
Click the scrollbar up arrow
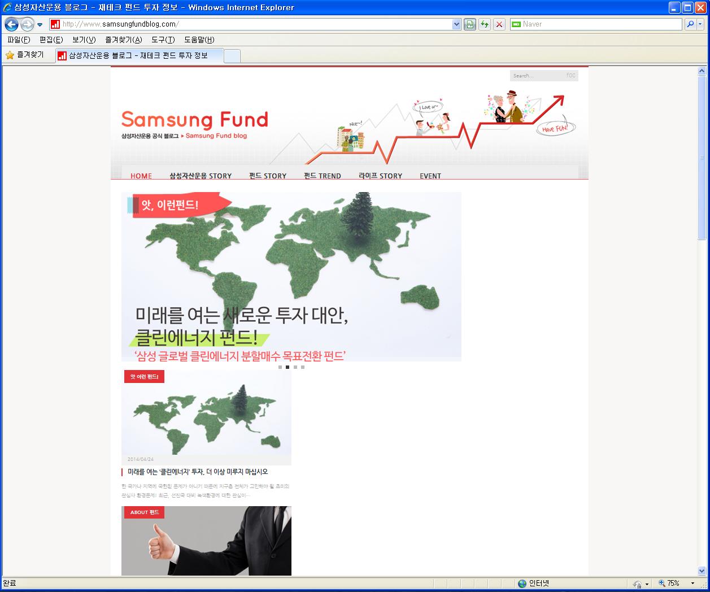pyautogui.click(x=702, y=71)
